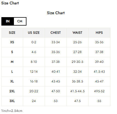Screen dimensions: 117x114
Task: Click the centered Size Chart heading
Action: tap(56, 13)
